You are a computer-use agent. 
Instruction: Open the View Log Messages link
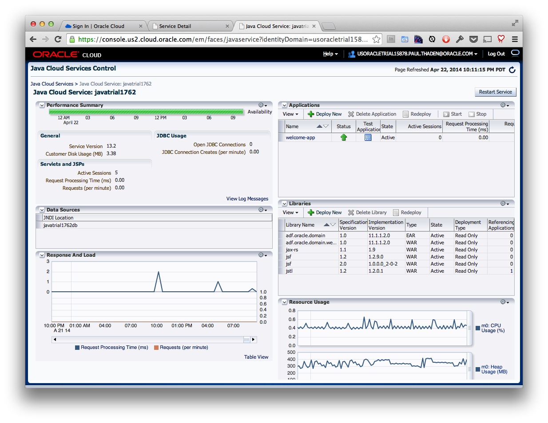coord(247,199)
